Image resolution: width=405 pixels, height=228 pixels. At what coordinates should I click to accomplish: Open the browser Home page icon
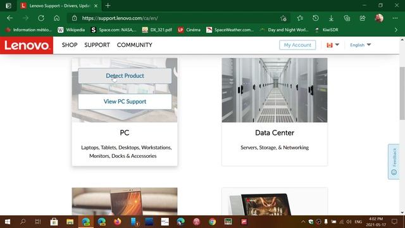coord(56,18)
